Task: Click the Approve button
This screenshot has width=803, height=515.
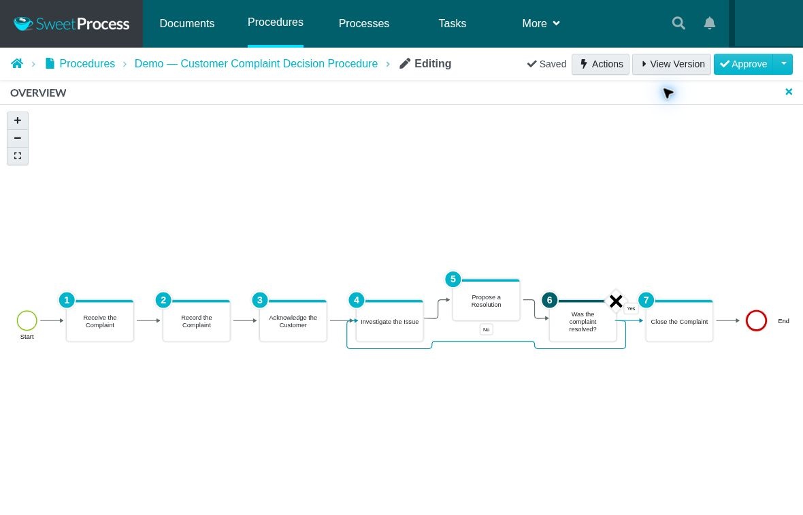Action: click(744, 64)
